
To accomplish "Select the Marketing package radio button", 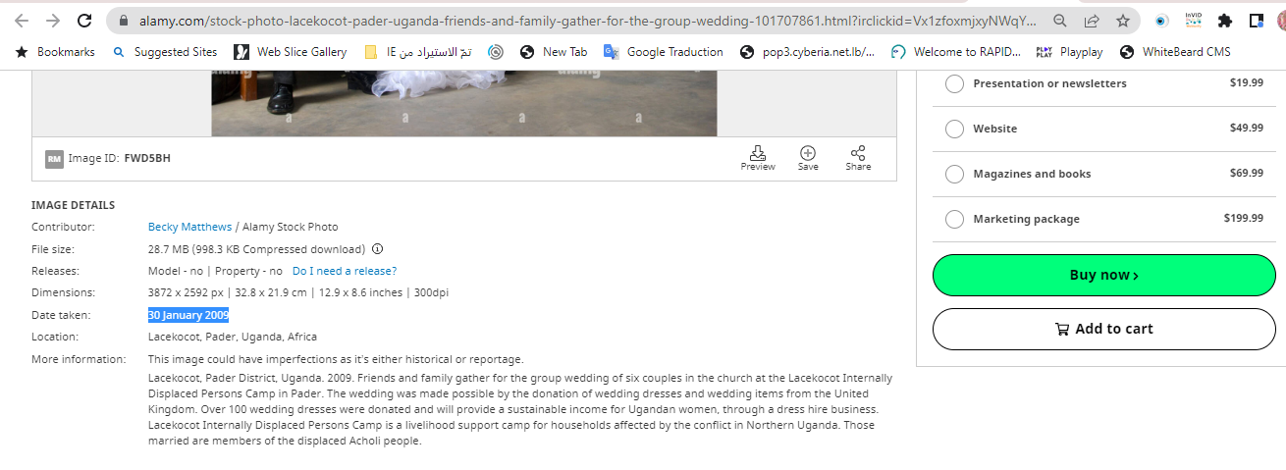I will pos(954,219).
